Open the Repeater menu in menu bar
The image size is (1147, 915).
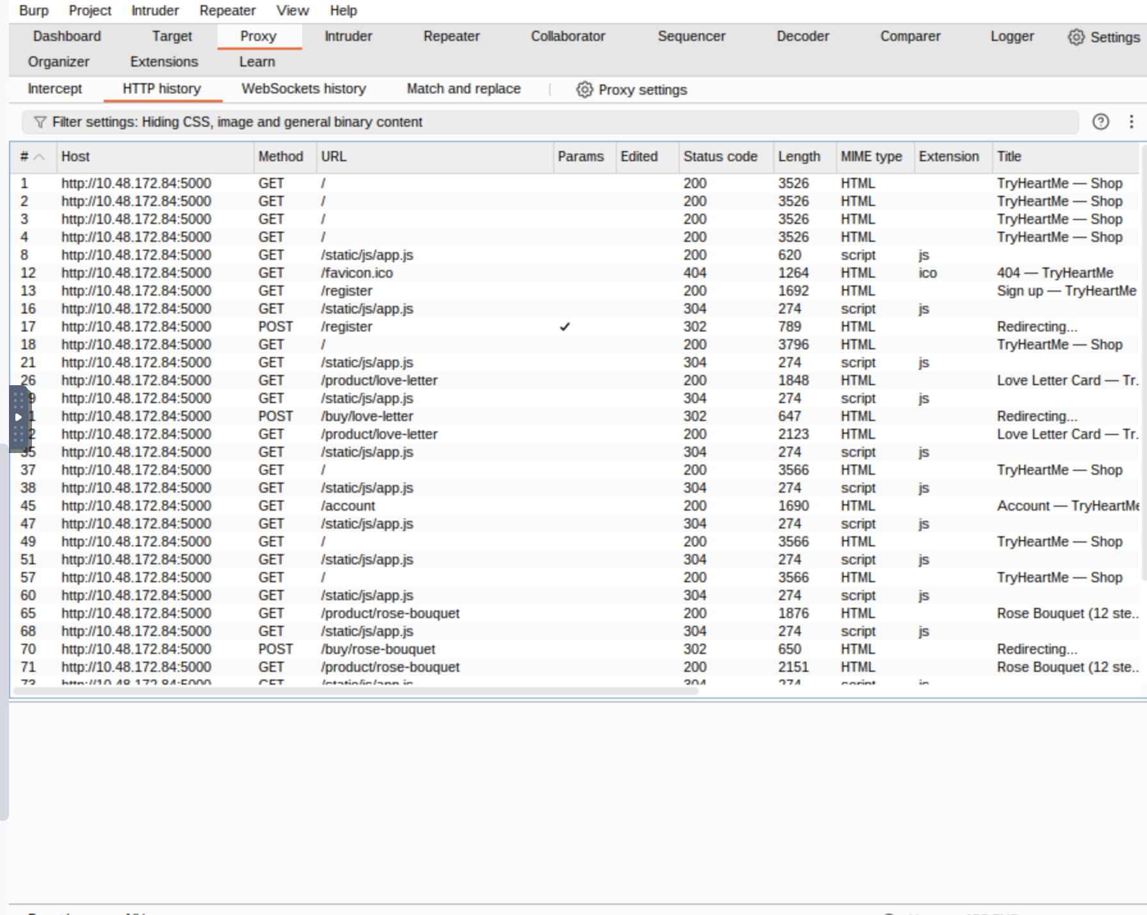[227, 11]
